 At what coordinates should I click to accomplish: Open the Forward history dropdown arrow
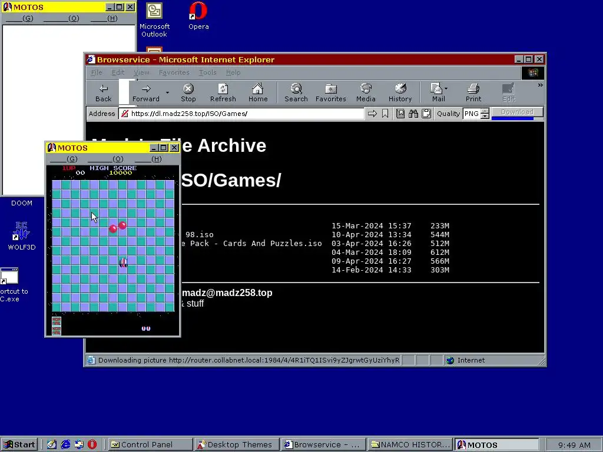pos(167,92)
